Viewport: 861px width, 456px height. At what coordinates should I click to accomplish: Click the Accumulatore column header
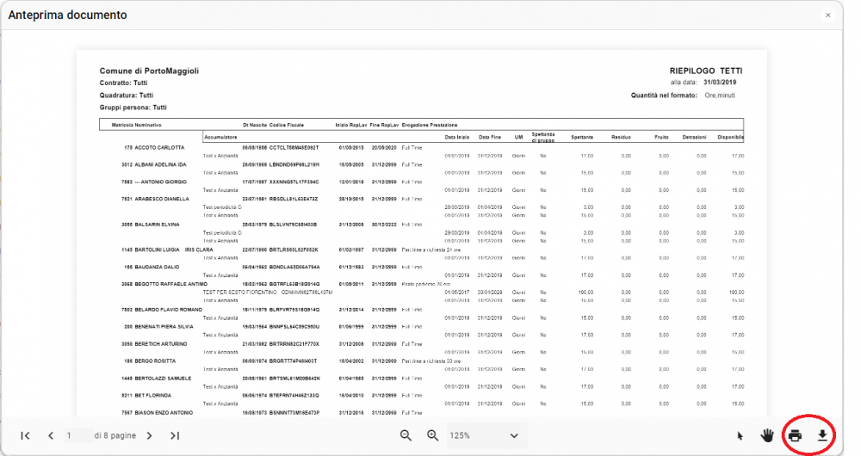point(220,137)
